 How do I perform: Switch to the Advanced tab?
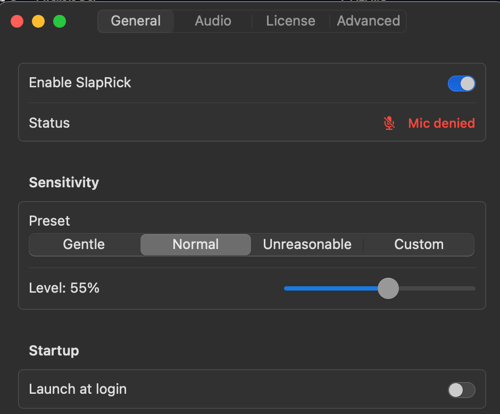(368, 21)
